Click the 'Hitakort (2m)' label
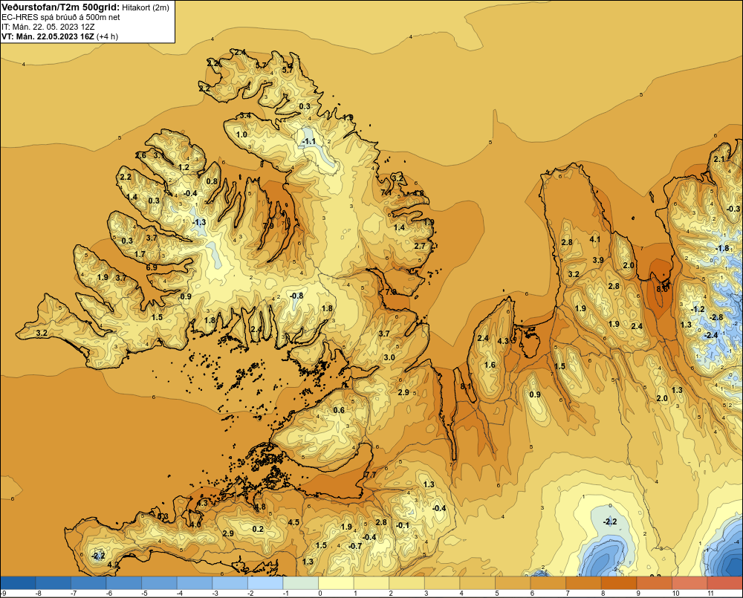The width and height of the screenshot is (743, 598). point(146,7)
